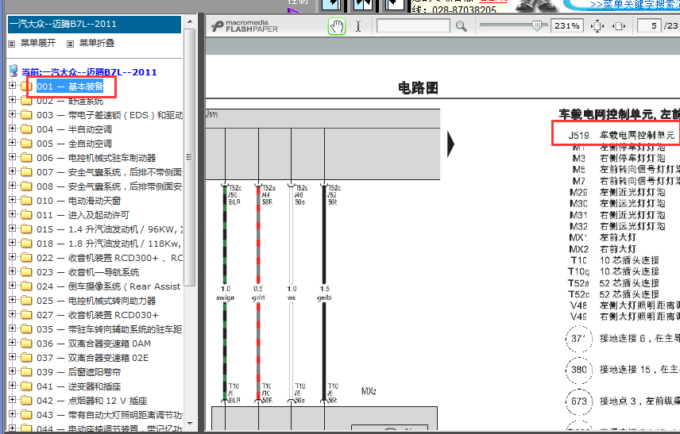Select tree item 004 — 半自动空调
Screen dimensions: 680x434
[x=74, y=129]
